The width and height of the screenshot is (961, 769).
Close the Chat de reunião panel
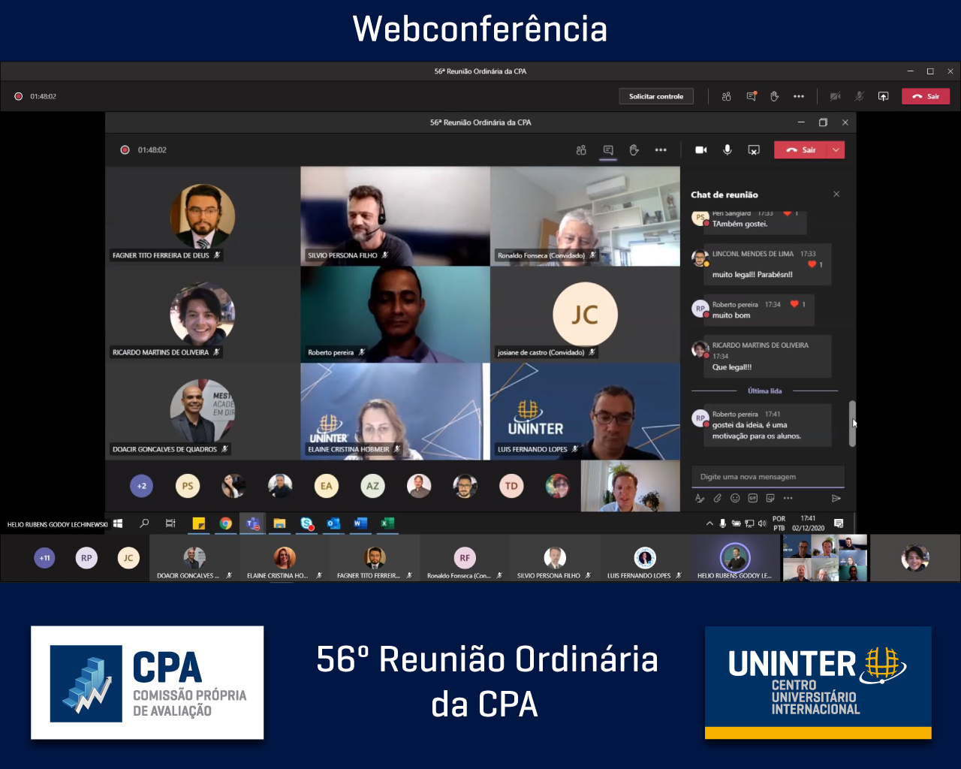point(836,195)
